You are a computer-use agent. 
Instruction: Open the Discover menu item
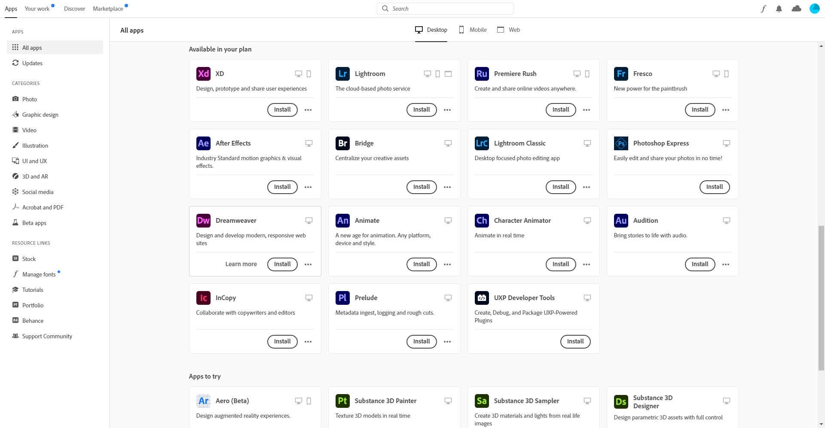pyautogui.click(x=74, y=9)
